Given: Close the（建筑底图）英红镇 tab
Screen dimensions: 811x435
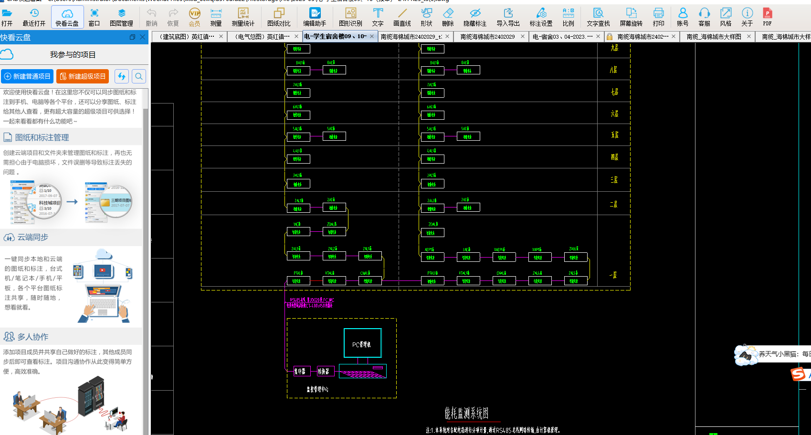Looking at the screenshot, I should pos(221,36).
